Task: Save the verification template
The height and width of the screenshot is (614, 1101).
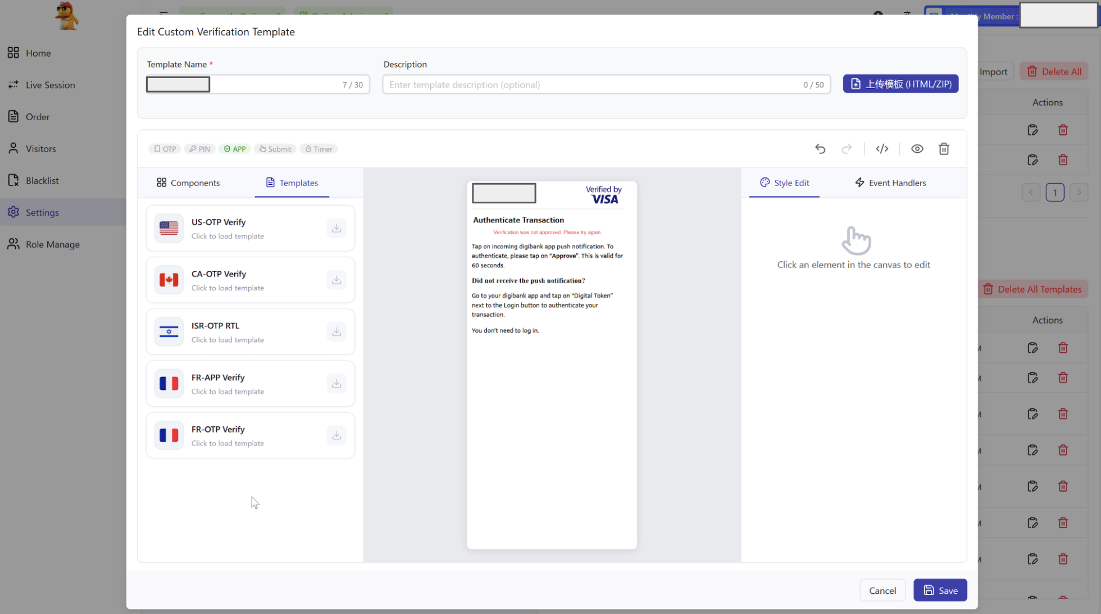Action: (940, 590)
